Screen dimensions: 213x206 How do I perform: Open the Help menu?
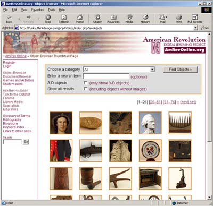tap(62, 10)
